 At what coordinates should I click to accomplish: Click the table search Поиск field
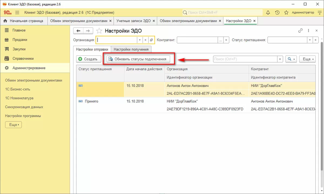[x=245, y=59]
